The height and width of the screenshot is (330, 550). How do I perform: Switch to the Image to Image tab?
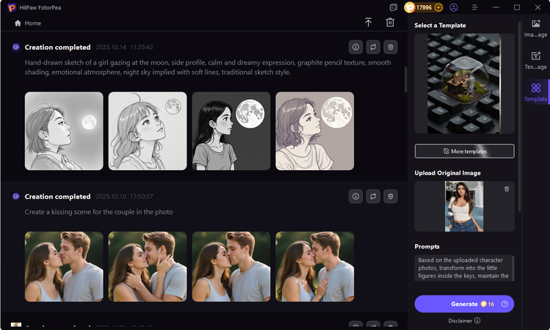point(535,29)
